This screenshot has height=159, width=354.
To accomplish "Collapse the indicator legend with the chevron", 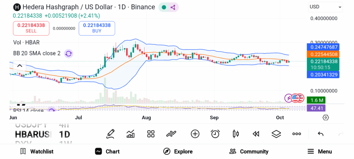I will click(20, 66).
